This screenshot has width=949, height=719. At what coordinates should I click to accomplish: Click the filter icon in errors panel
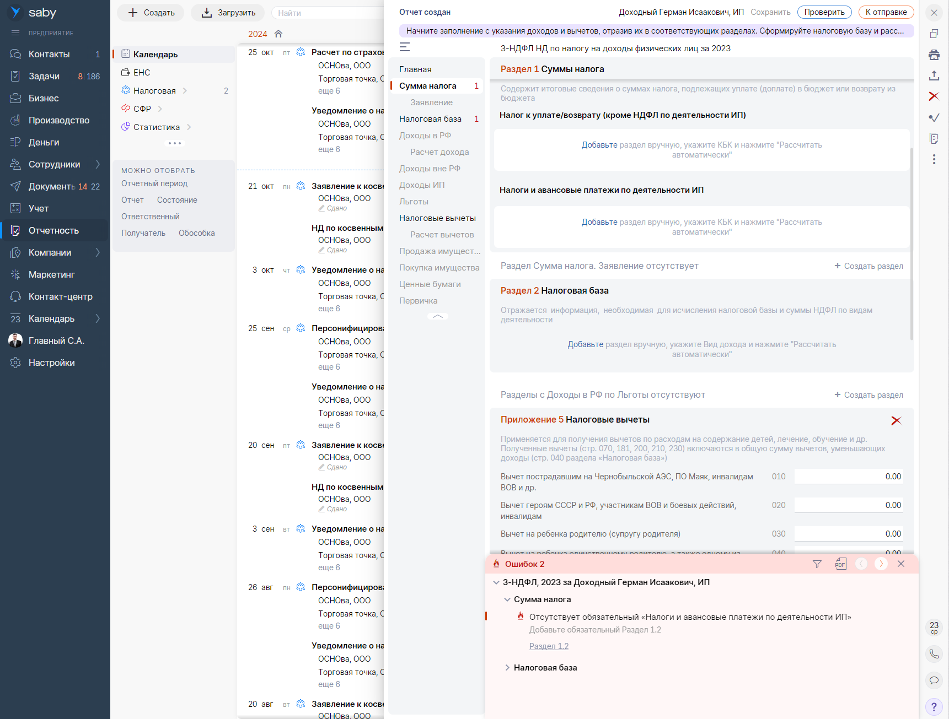pos(817,564)
